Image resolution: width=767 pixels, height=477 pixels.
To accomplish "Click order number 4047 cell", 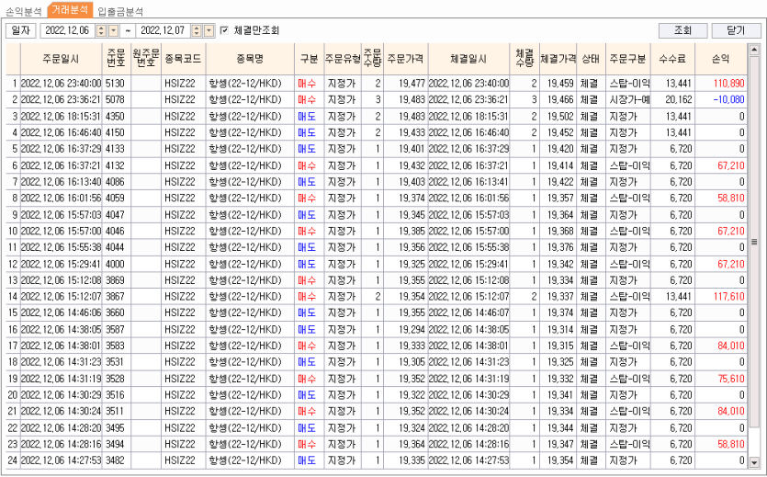I will coord(117,215).
